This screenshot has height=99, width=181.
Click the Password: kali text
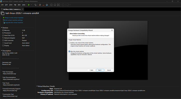[6, 64]
